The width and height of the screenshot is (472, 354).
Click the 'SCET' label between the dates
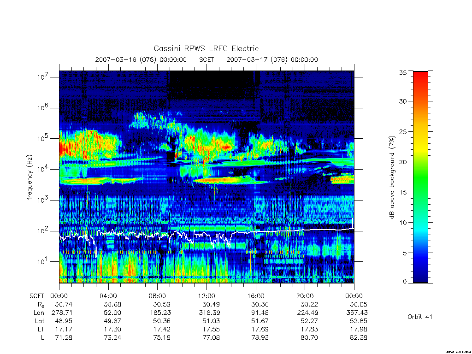click(x=206, y=59)
